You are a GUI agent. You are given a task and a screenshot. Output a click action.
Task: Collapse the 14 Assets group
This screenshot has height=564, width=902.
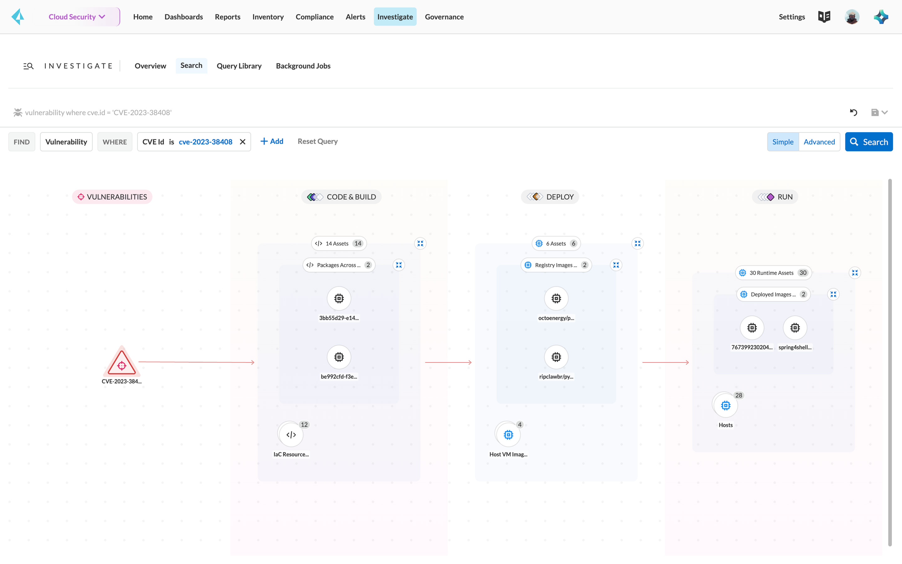click(x=420, y=243)
